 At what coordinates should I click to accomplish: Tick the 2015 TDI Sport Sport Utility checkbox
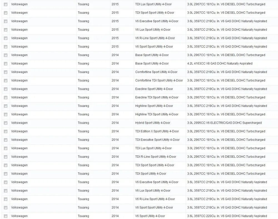tap(6, 13)
